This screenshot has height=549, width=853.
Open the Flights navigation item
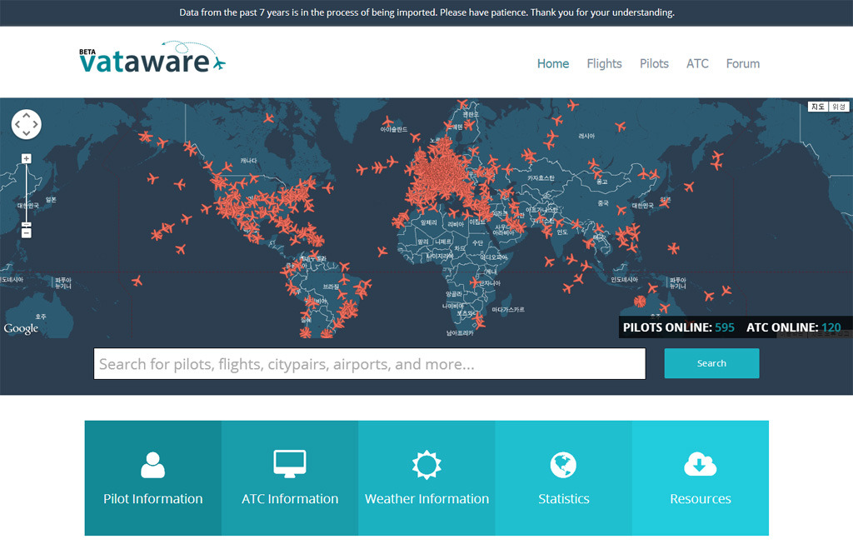[604, 63]
